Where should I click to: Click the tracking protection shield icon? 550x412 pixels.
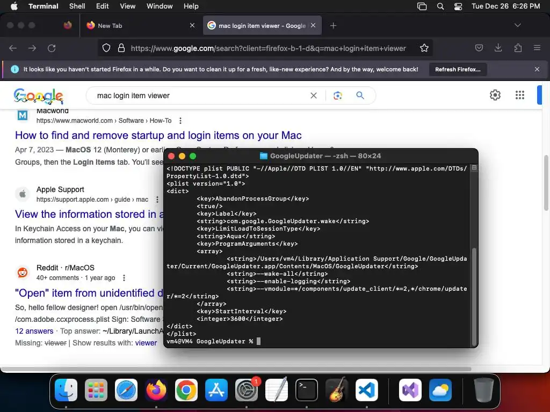106,48
